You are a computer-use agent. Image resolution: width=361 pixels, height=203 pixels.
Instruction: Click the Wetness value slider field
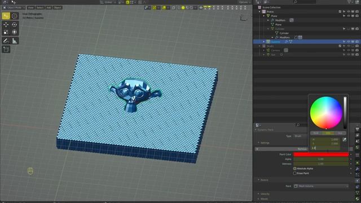321,164
